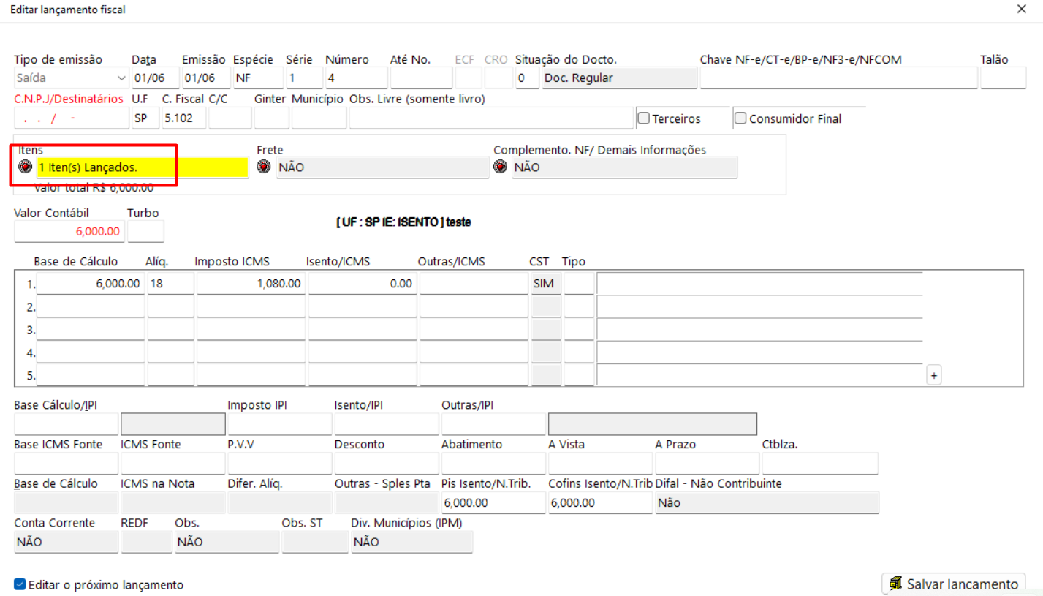Click the Difal - Não Contribuinte field

pos(767,503)
